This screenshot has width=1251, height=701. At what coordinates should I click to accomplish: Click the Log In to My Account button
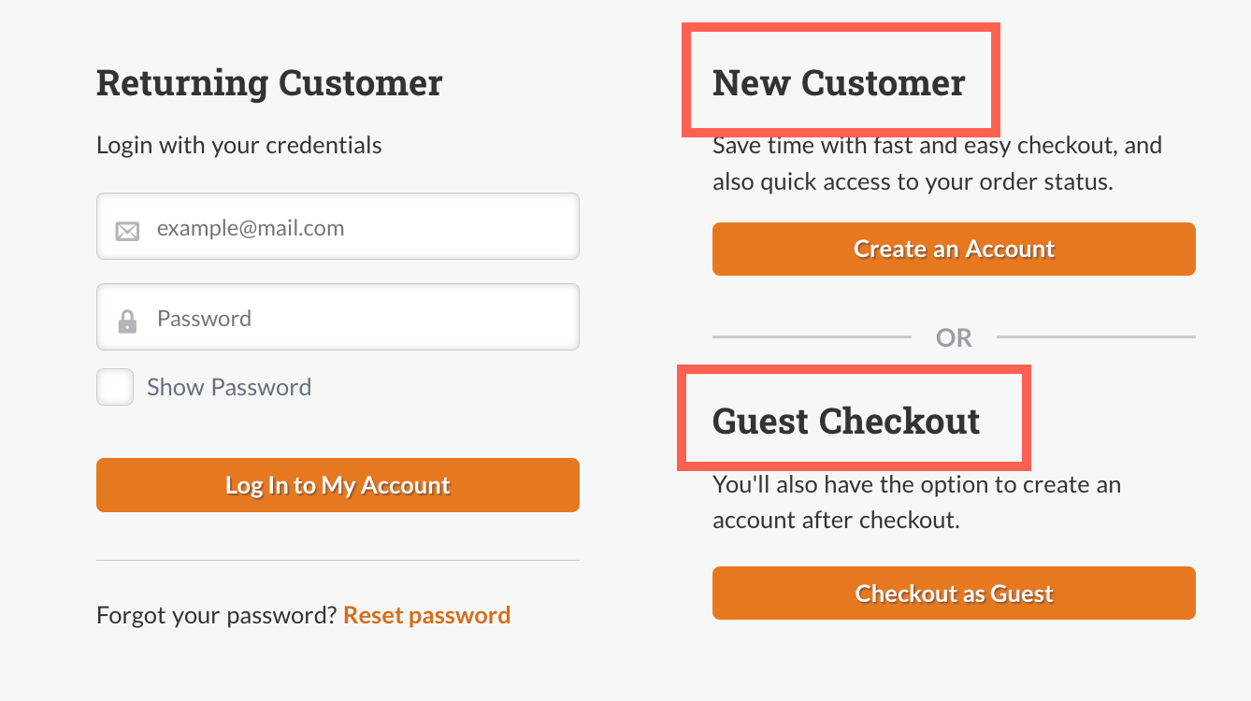tap(338, 485)
